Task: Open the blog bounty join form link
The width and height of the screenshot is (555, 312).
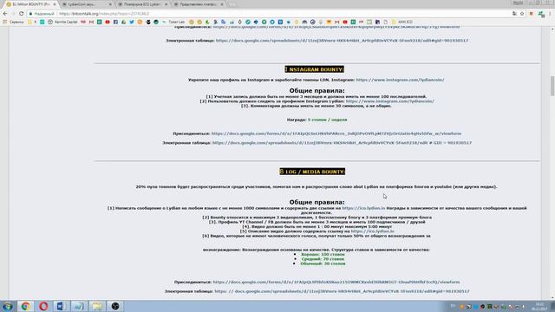Action: [336, 283]
